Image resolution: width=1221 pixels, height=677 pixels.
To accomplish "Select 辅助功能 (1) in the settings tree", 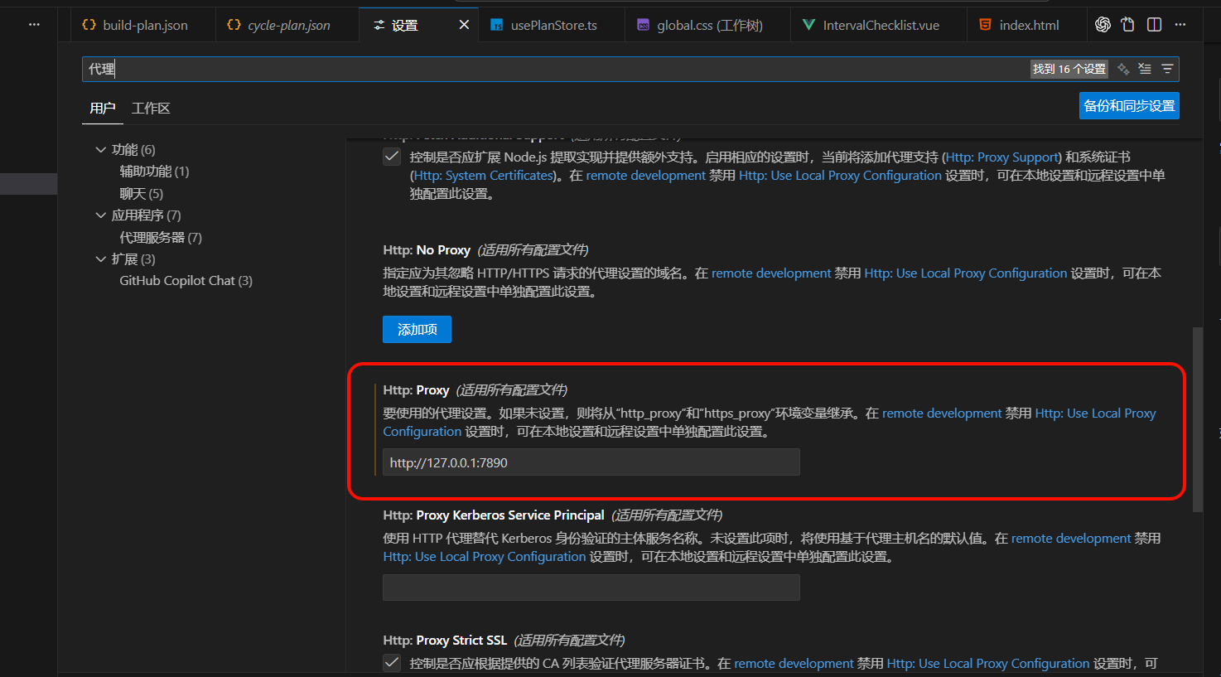I will (x=154, y=172).
